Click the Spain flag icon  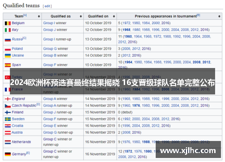(8, 65)
